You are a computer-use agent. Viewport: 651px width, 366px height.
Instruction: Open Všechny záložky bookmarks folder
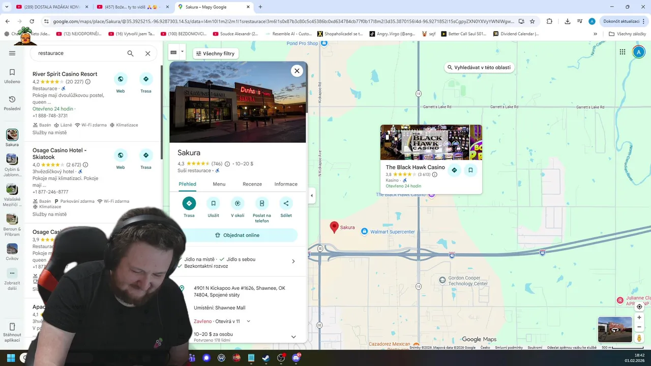627,34
